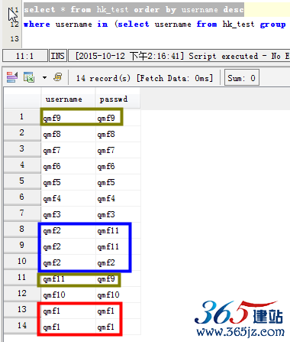Click the print/script scroll icon
The width and height of the screenshot is (290, 342).
[x=58, y=77]
